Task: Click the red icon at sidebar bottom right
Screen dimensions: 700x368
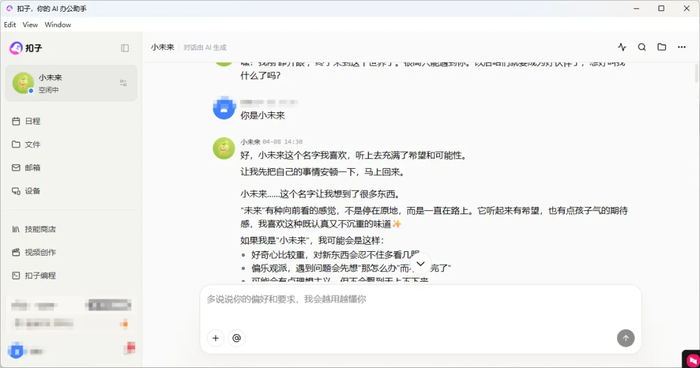Action: [130, 347]
